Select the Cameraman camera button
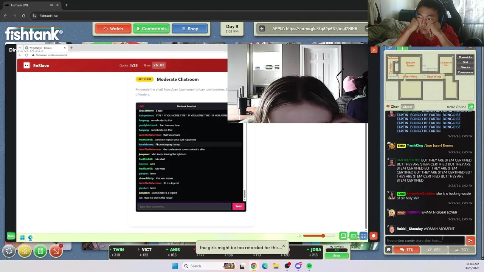Viewport: 484px width, 272px height. click(465, 72)
